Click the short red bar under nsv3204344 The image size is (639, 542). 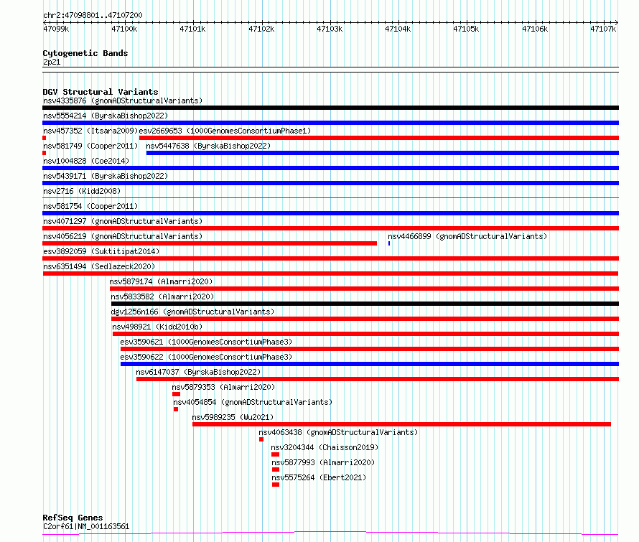(x=275, y=454)
